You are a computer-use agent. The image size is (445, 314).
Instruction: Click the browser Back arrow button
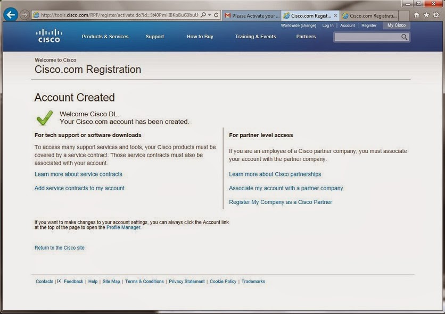(x=11, y=15)
